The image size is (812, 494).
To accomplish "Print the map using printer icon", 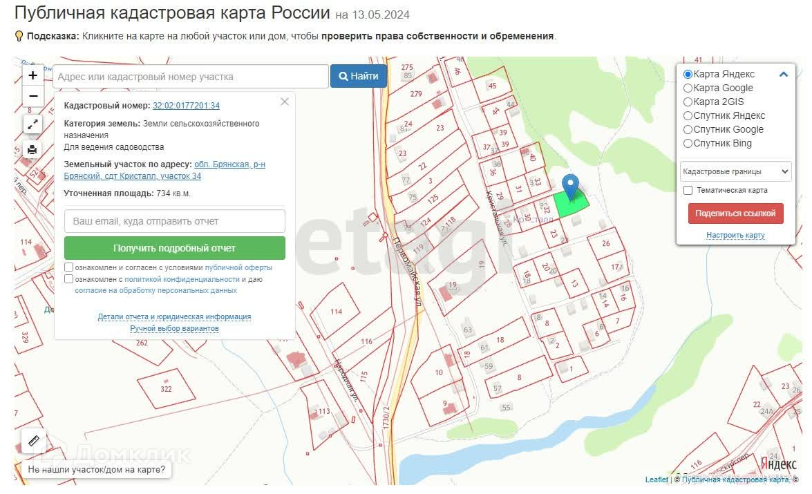I will pyautogui.click(x=32, y=150).
